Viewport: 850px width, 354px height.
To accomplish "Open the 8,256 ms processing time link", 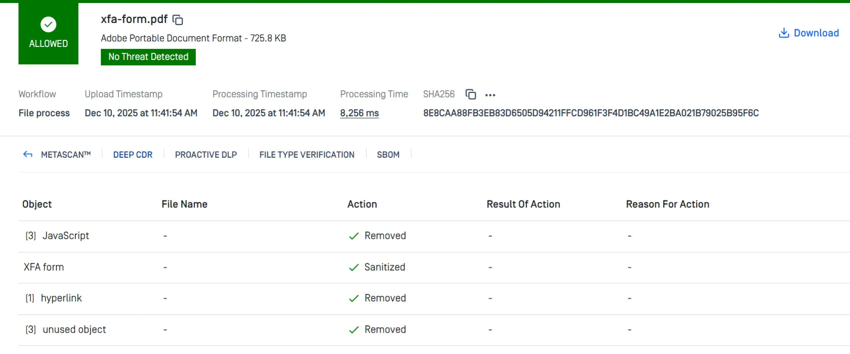I will (x=359, y=113).
